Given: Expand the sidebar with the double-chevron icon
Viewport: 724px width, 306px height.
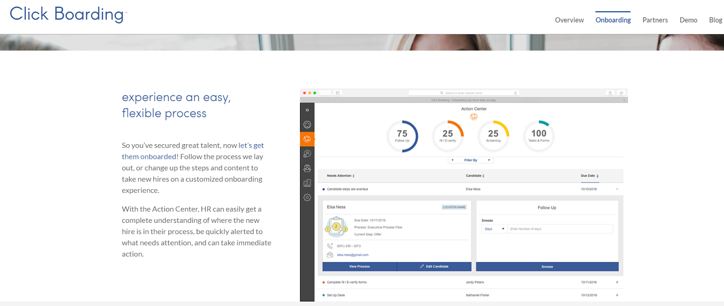Looking at the screenshot, I should [x=307, y=110].
